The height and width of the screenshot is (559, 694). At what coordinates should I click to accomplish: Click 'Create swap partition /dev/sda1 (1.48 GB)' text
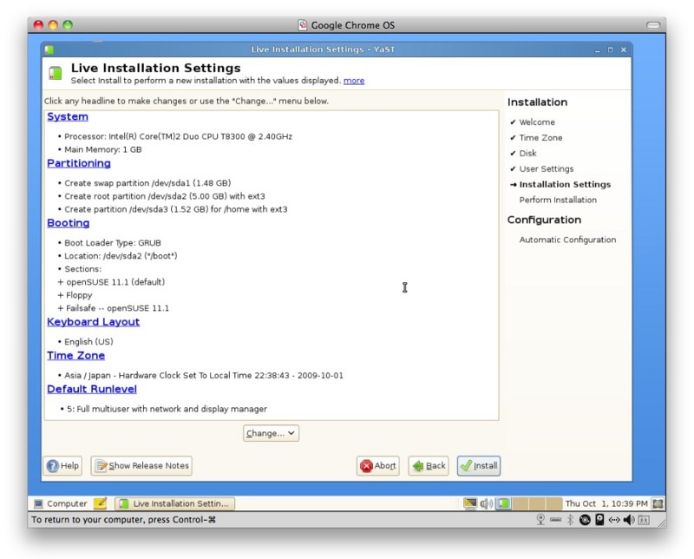point(147,183)
